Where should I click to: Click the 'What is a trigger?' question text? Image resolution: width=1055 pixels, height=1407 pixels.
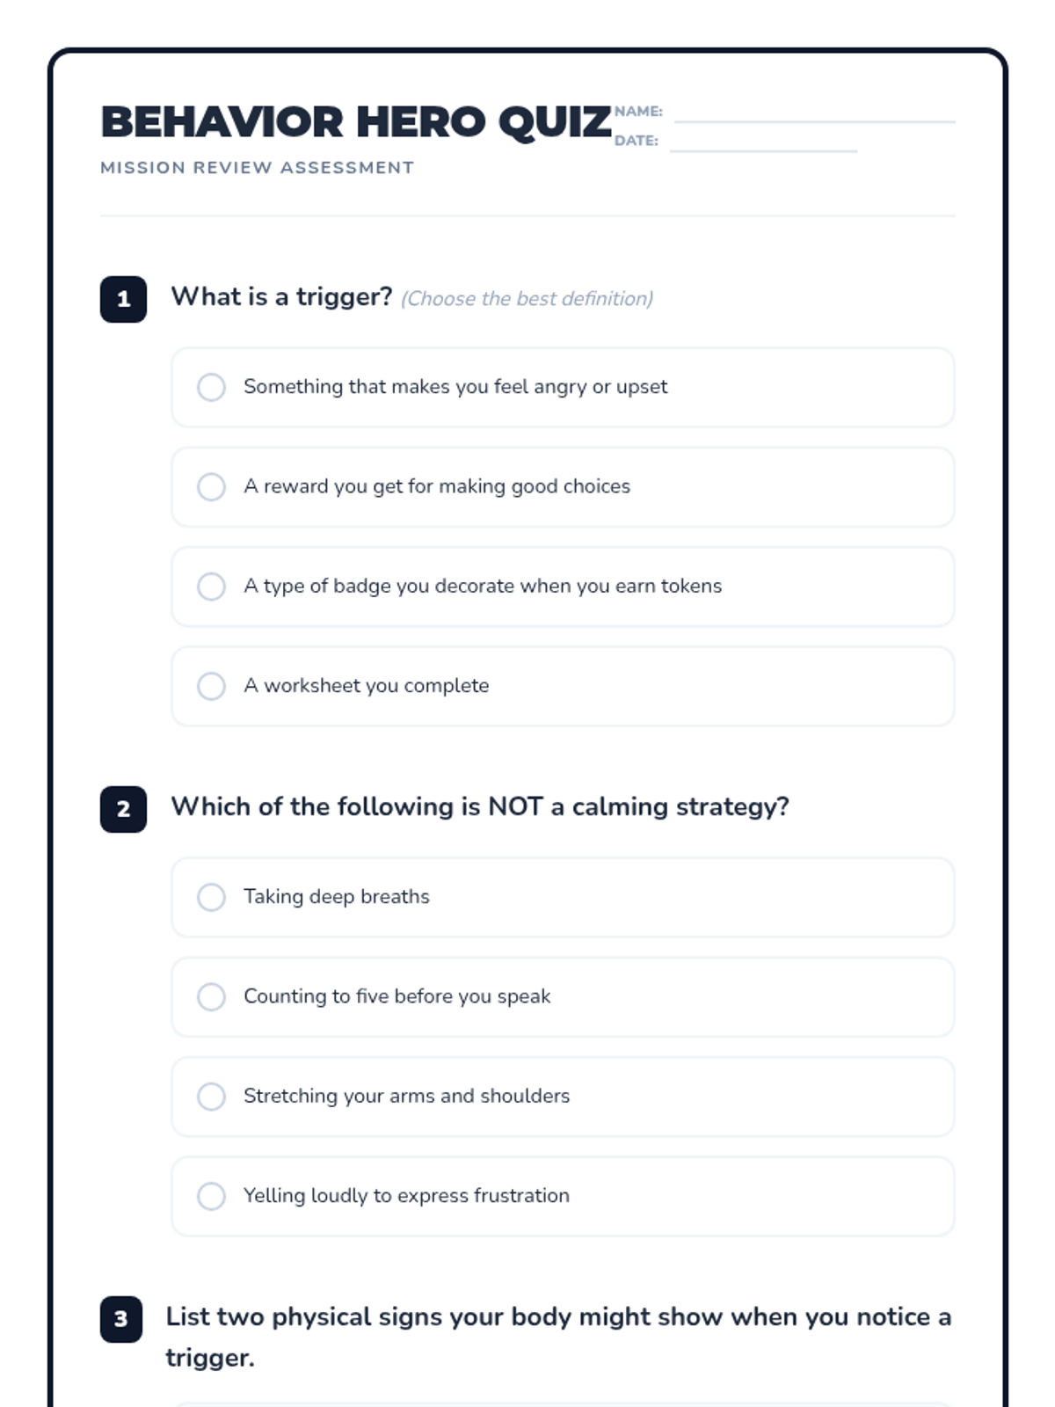[281, 297]
